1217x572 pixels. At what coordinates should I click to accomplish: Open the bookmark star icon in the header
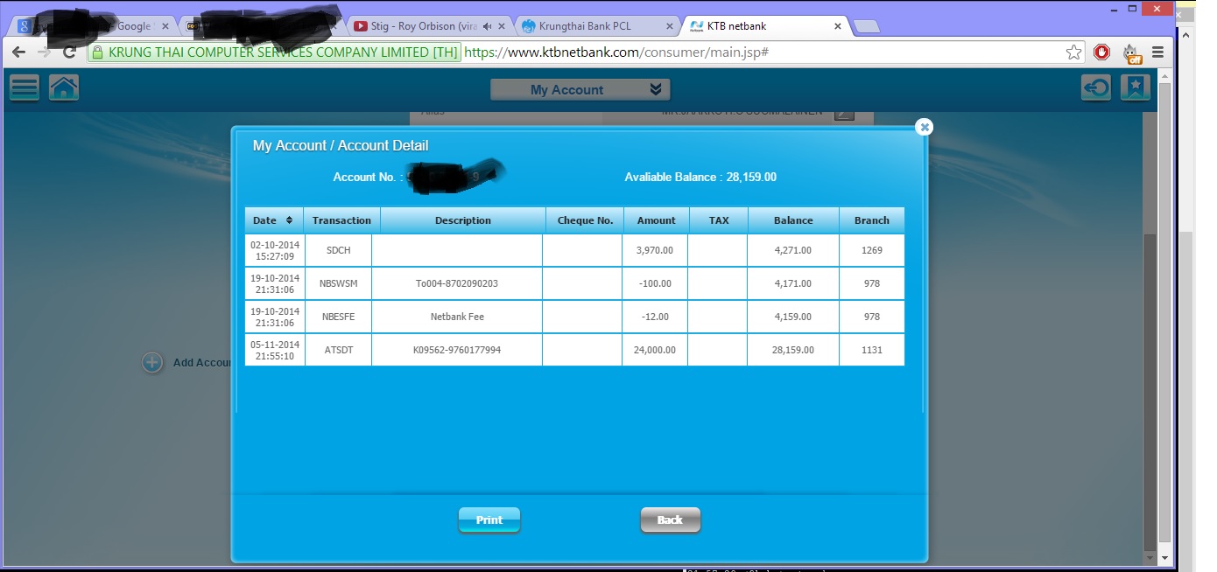tap(1135, 87)
